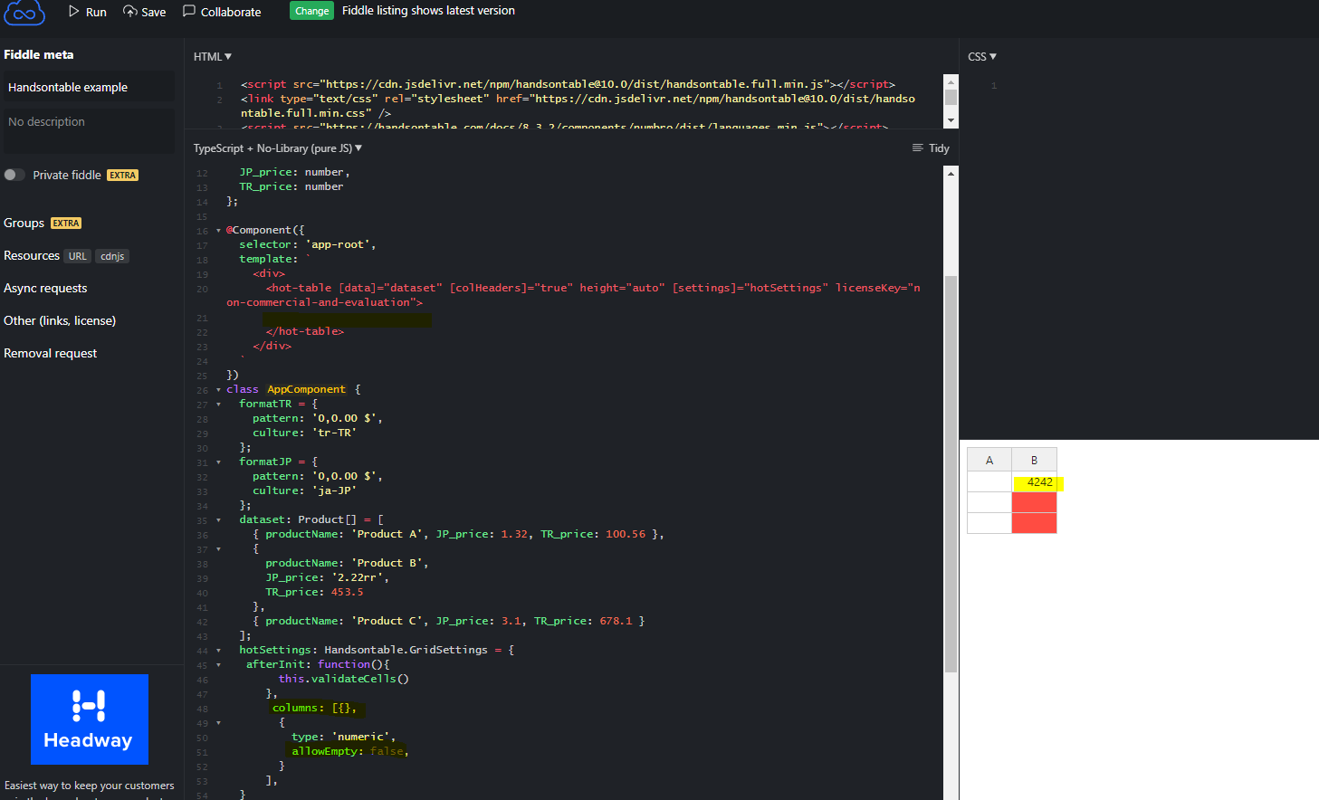This screenshot has width=1319, height=800.
Task: Click the bottom red cell in column B
Action: [1034, 523]
